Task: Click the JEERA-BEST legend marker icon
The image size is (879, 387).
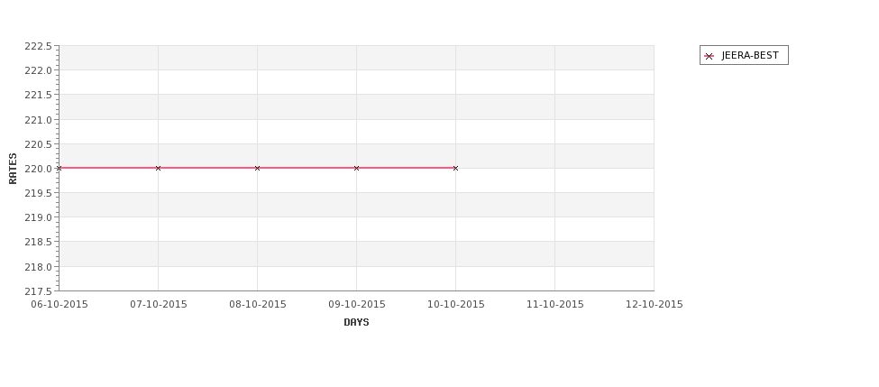Action: (710, 56)
